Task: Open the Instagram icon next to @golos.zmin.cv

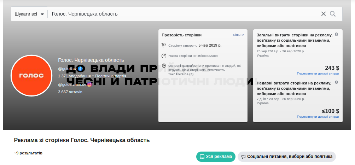Action: click(89, 85)
